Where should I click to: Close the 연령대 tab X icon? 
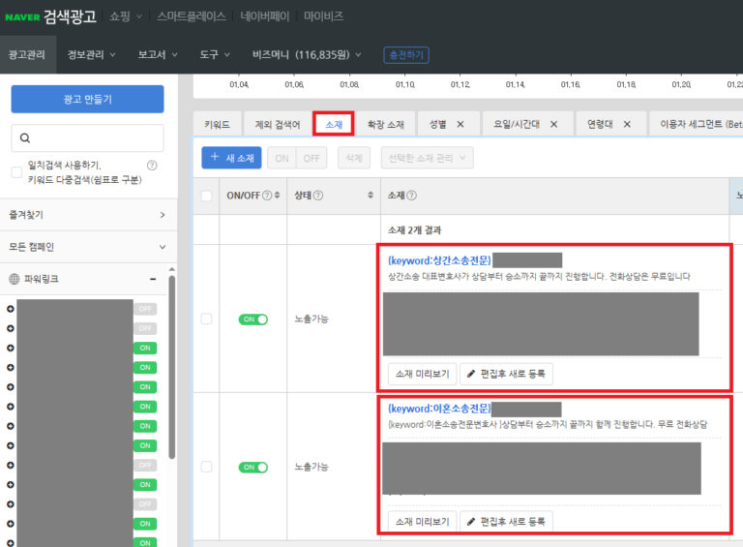pos(627,125)
